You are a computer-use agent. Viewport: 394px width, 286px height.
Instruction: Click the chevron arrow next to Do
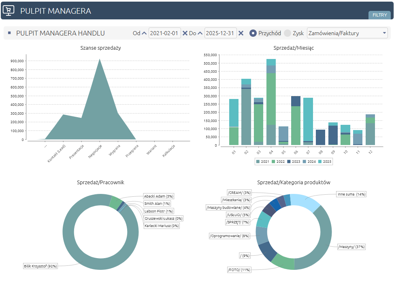tap(200, 33)
